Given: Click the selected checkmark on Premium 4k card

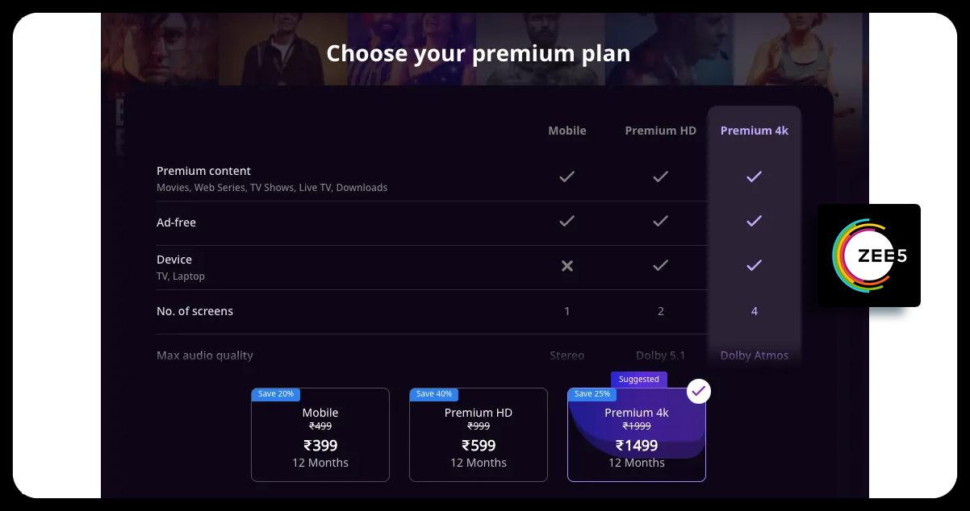Looking at the screenshot, I should tap(699, 392).
